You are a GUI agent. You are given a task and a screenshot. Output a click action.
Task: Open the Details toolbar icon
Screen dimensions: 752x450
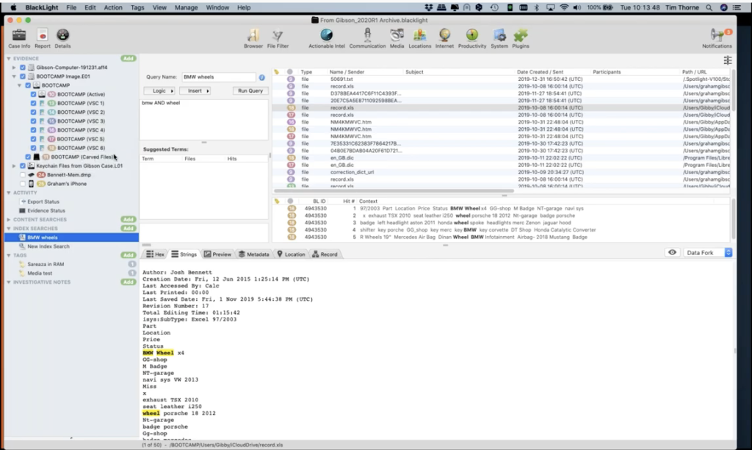pos(62,38)
